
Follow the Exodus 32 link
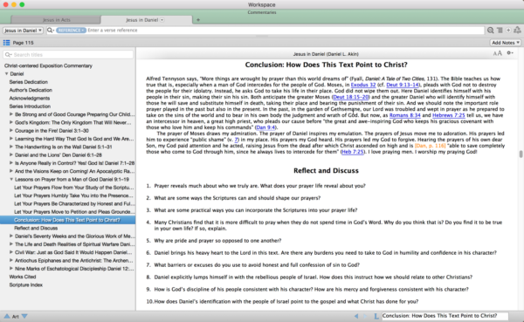pyautogui.click(x=363, y=85)
